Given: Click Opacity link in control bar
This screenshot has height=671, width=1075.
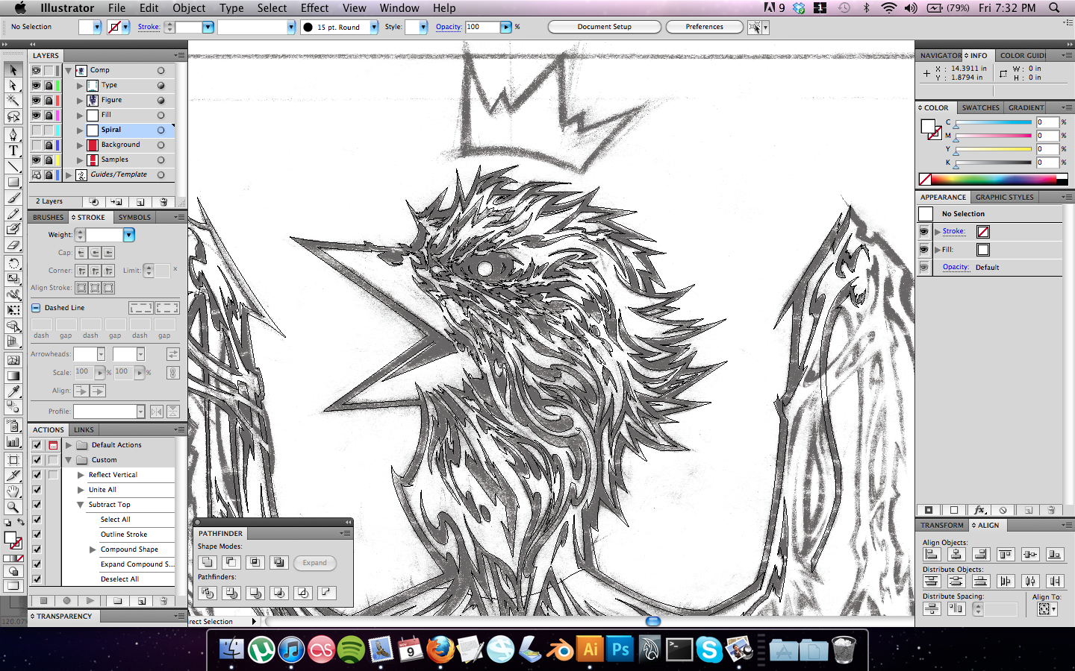Looking at the screenshot, I should (449, 27).
